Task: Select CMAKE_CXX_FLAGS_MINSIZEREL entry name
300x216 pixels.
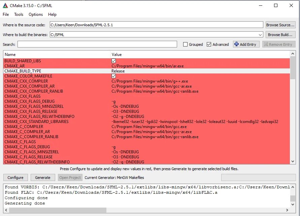Action: [34, 106]
